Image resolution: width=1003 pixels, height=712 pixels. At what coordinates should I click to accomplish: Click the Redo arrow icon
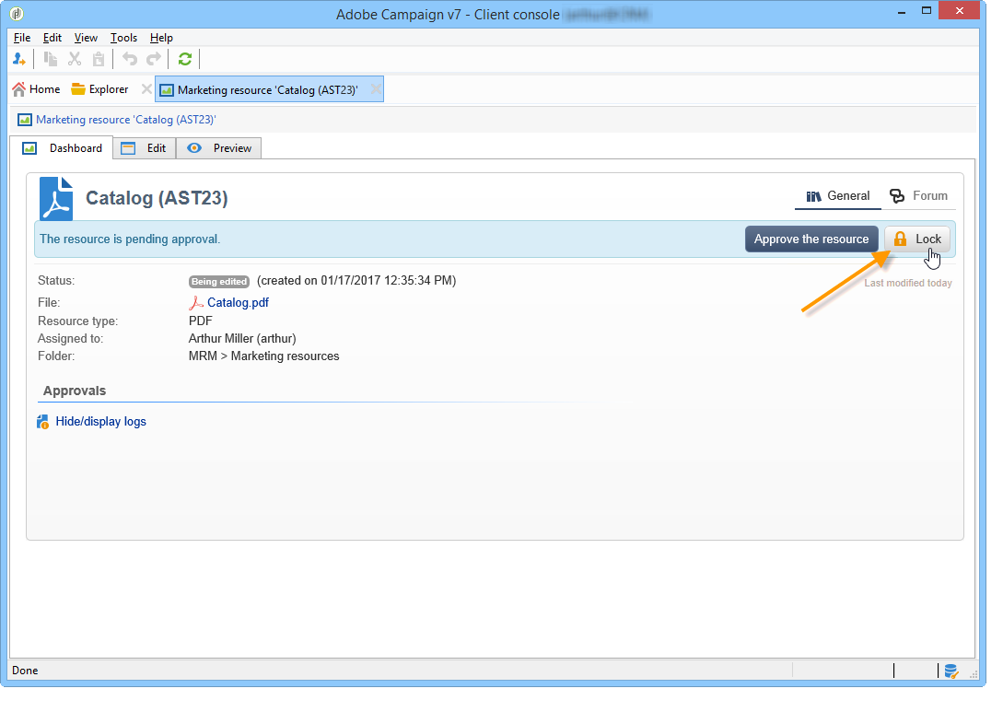(x=154, y=60)
